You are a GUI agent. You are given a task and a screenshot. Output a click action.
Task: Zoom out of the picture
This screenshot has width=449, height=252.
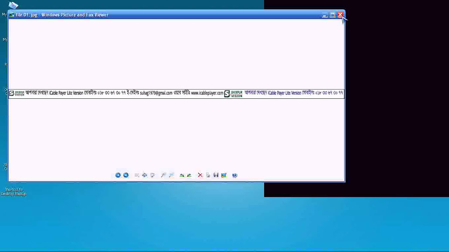click(171, 175)
